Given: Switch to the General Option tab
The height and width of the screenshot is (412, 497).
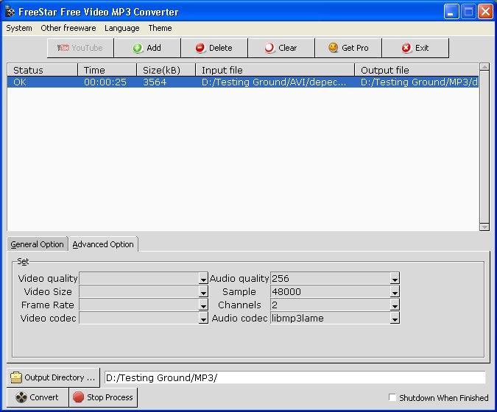Looking at the screenshot, I should [37, 244].
